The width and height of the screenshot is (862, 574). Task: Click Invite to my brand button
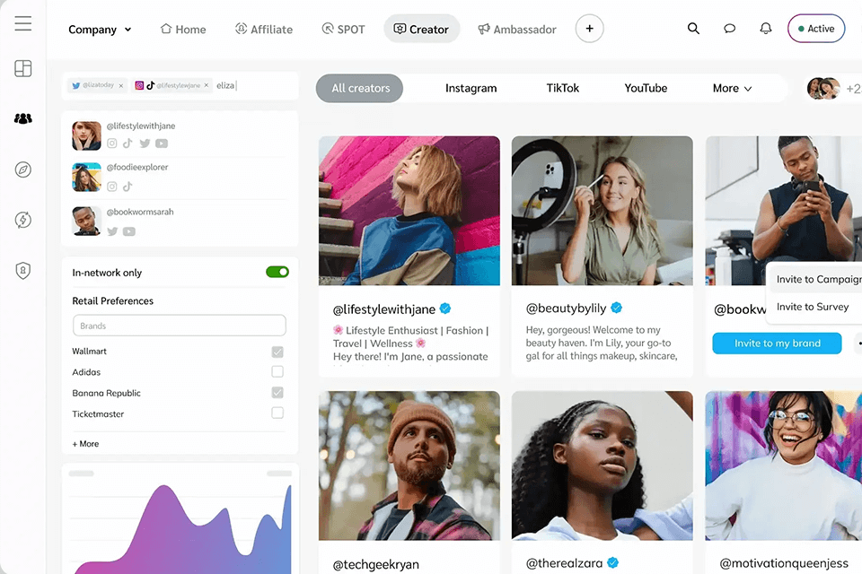click(x=777, y=344)
